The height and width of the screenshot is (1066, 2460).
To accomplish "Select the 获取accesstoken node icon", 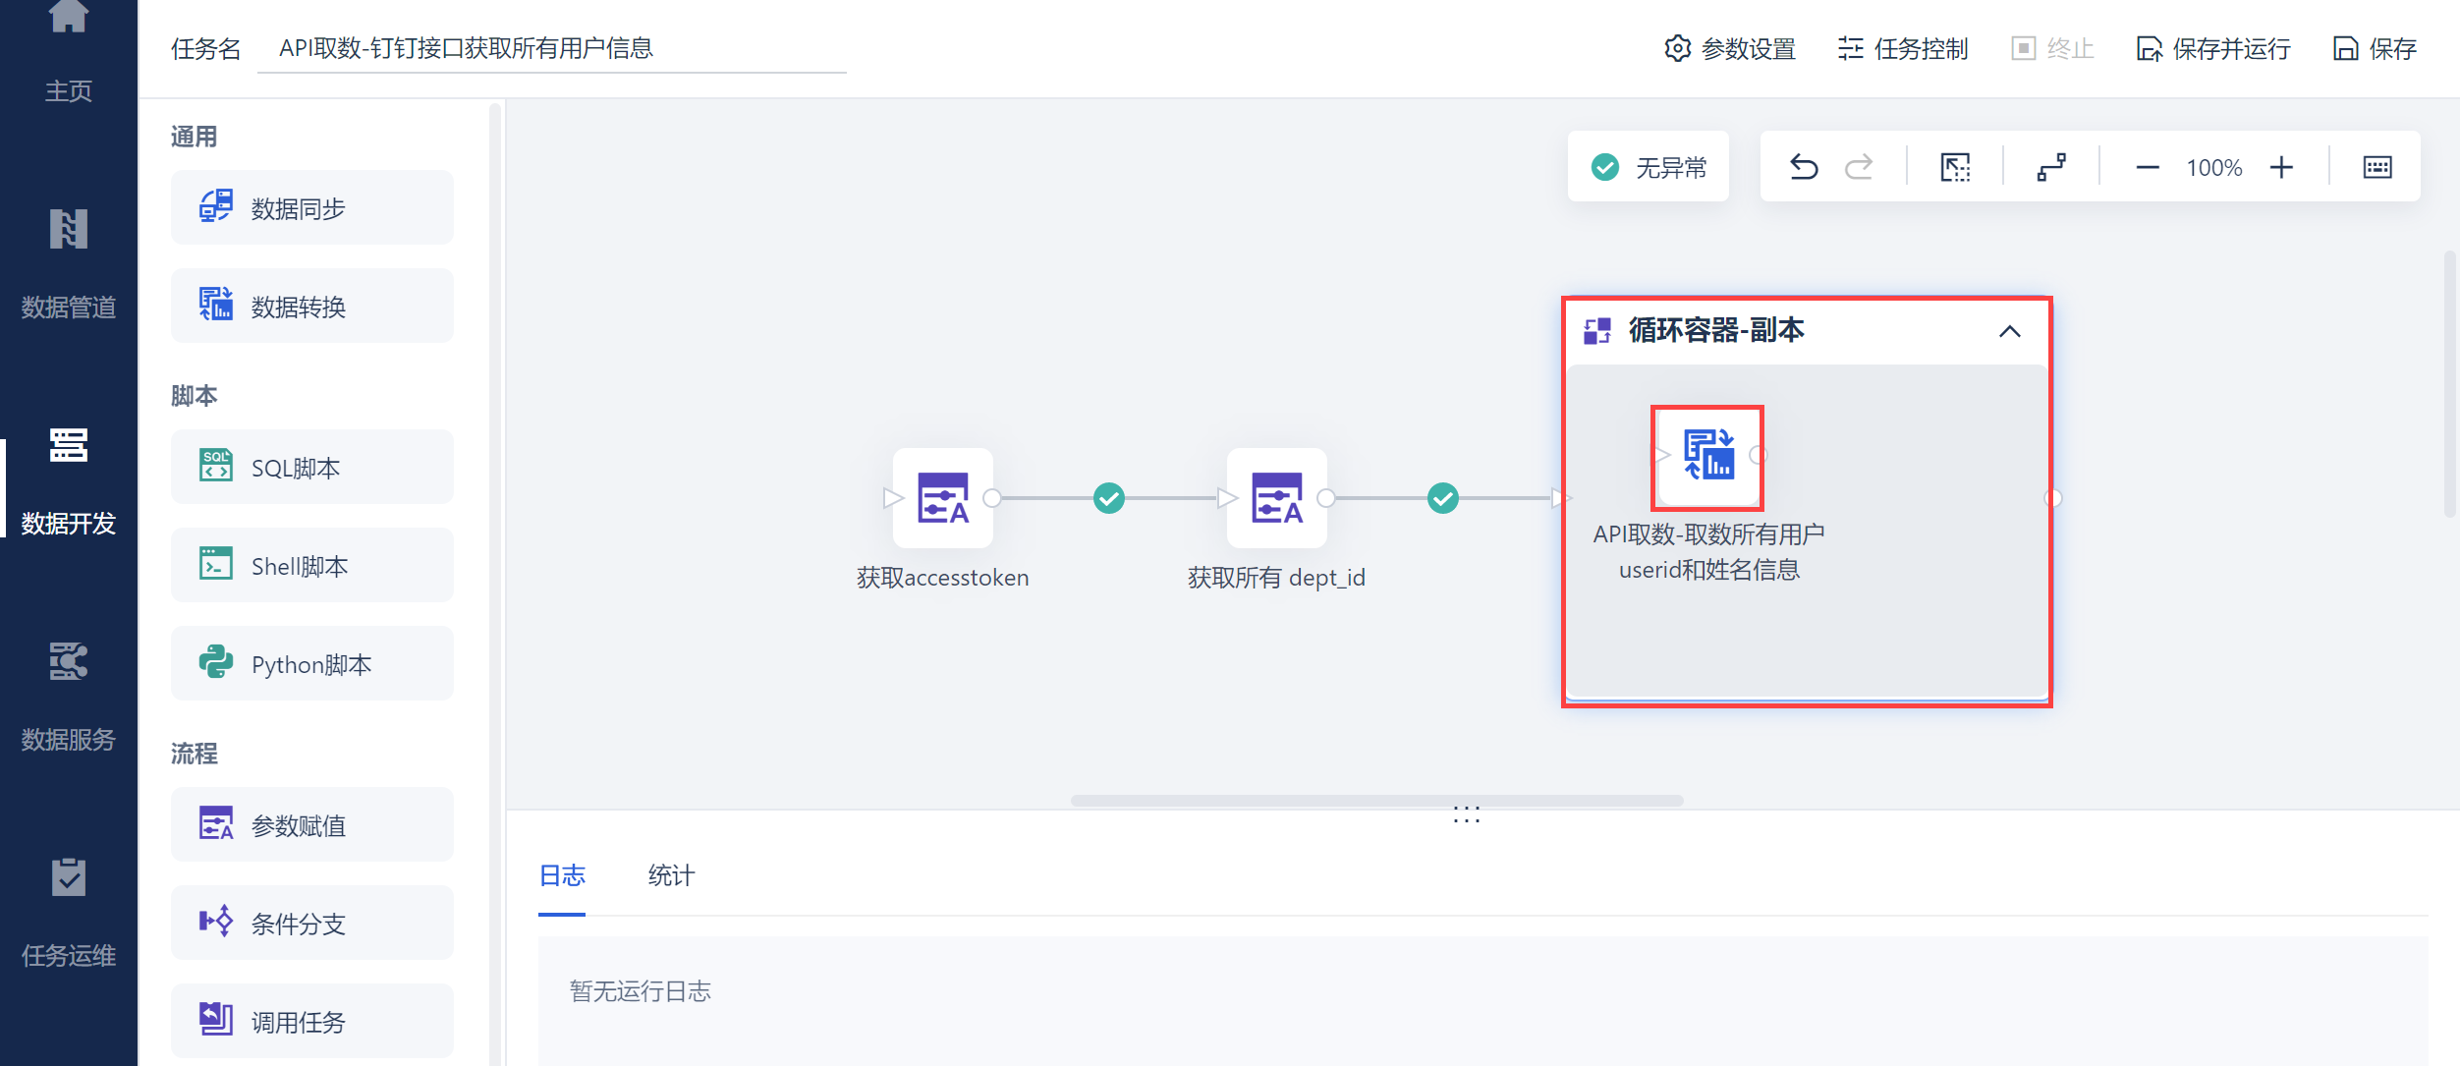I will coord(942,498).
